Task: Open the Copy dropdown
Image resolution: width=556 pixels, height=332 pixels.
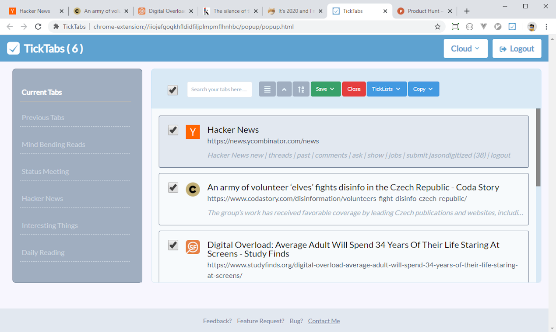Action: [423, 89]
